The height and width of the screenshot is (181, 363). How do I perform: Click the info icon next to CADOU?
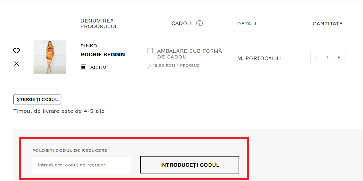[x=199, y=23]
